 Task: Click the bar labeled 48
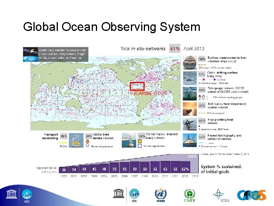click(x=104, y=168)
